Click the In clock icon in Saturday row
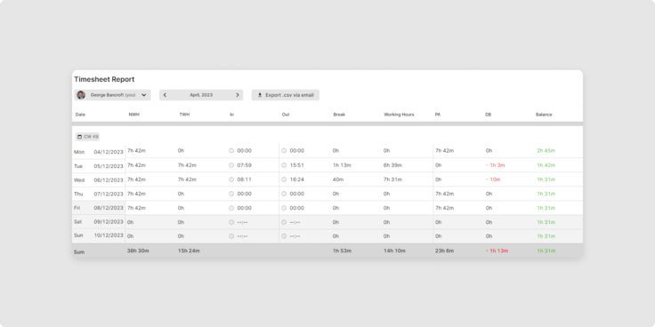 pyautogui.click(x=231, y=222)
